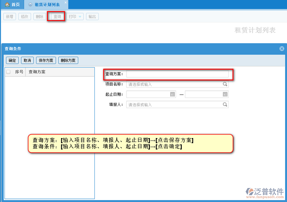Click search icon in 项目名称 field
The height and width of the screenshot is (202, 287).
point(225,84)
